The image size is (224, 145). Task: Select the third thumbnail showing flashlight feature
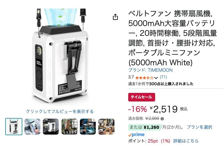click(x=51, y=127)
